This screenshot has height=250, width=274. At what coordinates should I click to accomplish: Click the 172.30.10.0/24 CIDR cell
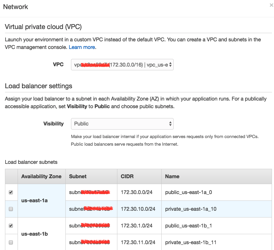[x=139, y=209]
